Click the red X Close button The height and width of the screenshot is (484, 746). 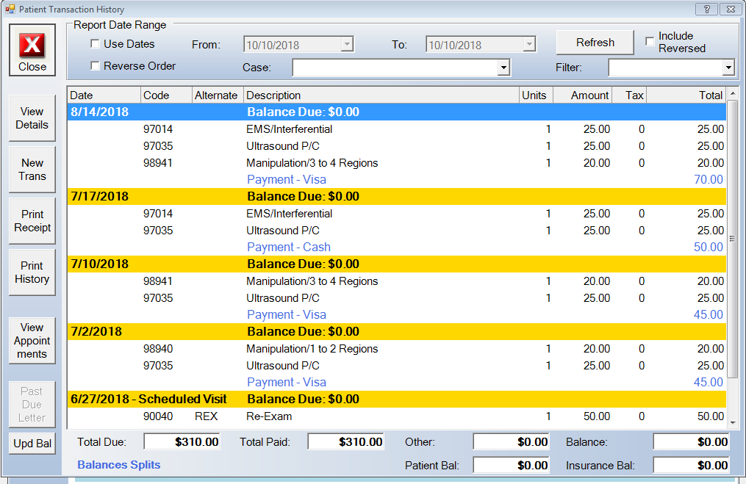pyautogui.click(x=32, y=51)
